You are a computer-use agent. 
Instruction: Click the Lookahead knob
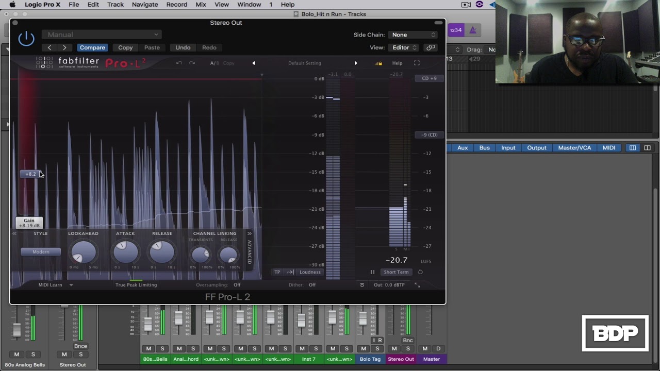[x=83, y=251]
